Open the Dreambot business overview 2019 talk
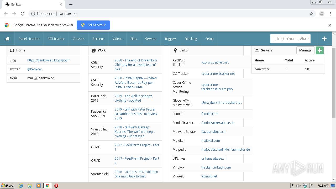 (x=136, y=114)
